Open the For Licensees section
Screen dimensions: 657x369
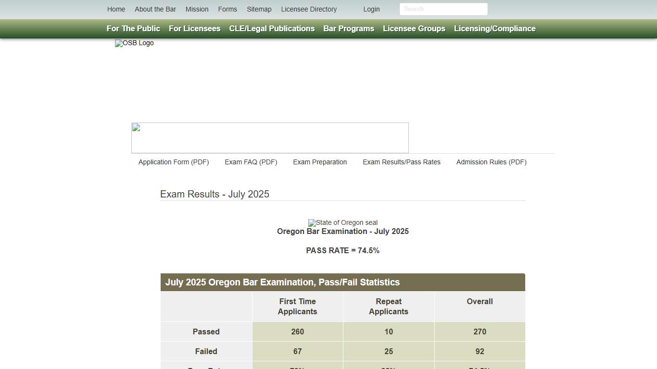(x=194, y=28)
